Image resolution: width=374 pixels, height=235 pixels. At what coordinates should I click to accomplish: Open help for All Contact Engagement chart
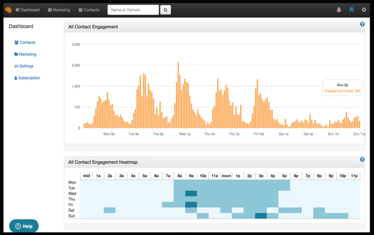tap(363, 24)
